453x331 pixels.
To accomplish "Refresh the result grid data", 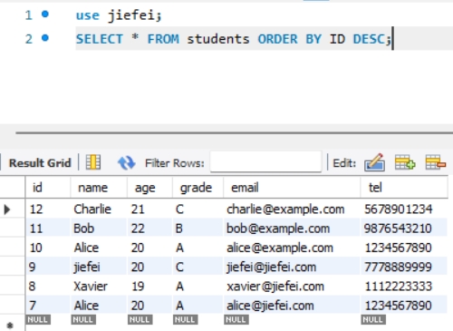I will click(126, 162).
